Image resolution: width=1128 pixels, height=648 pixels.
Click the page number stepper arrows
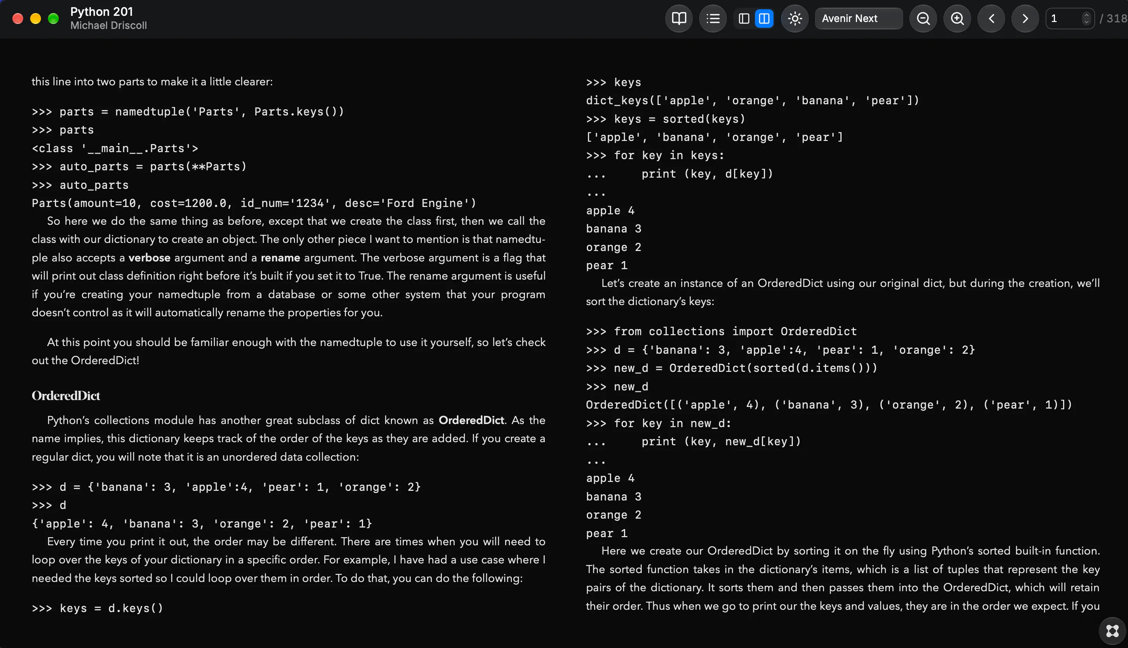pyautogui.click(x=1086, y=19)
